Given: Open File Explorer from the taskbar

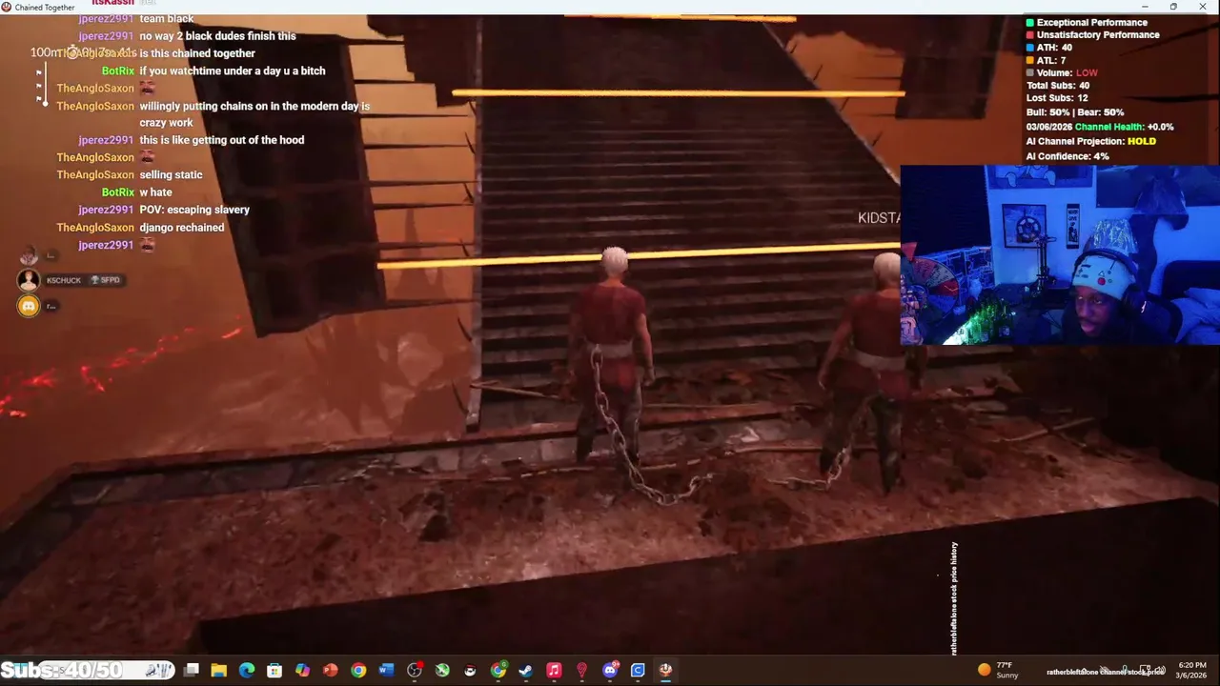Looking at the screenshot, I should coord(218,670).
